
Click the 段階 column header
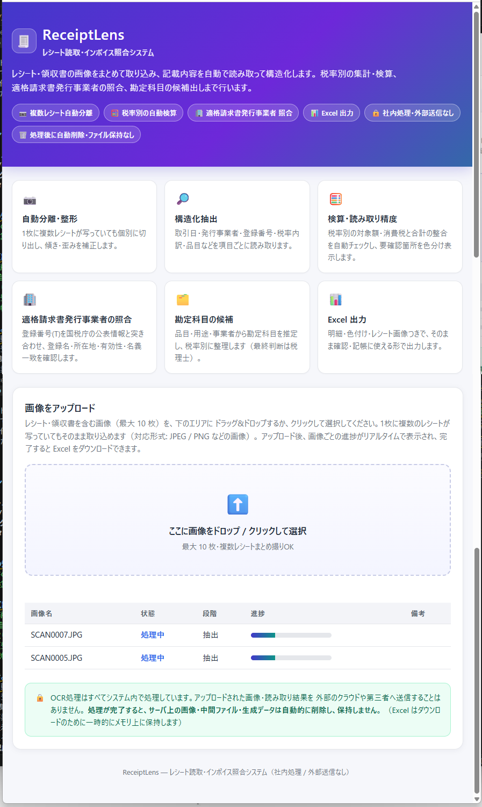point(210,613)
